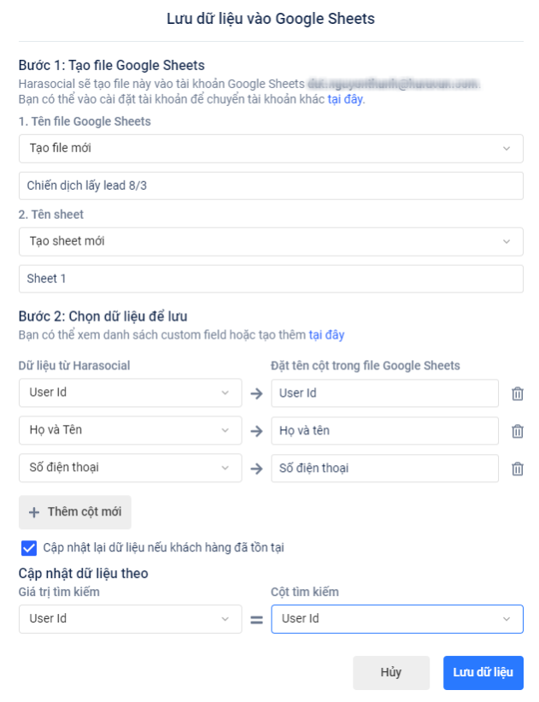This screenshot has width=539, height=702.
Task: Open the Tạo file mới dropdown
Action: 271,148
